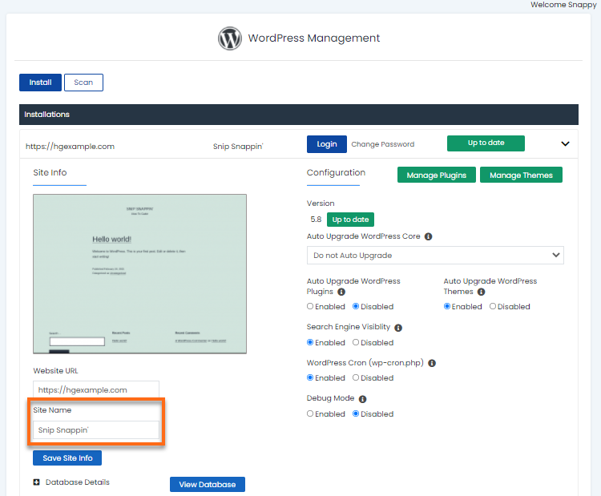The image size is (601, 496).
Task: Log in to hgexample.com installation
Action: click(x=327, y=144)
